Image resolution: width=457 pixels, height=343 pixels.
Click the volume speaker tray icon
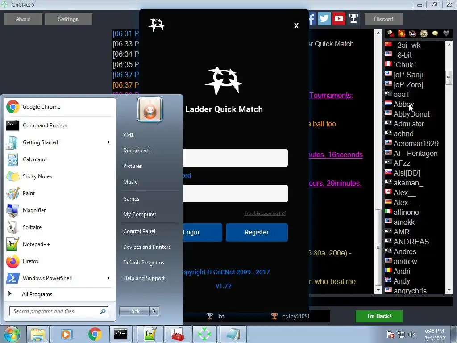pos(412,335)
